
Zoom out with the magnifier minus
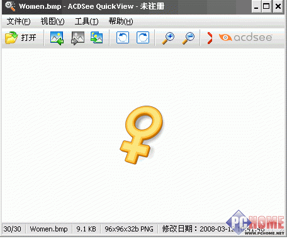click(x=188, y=38)
